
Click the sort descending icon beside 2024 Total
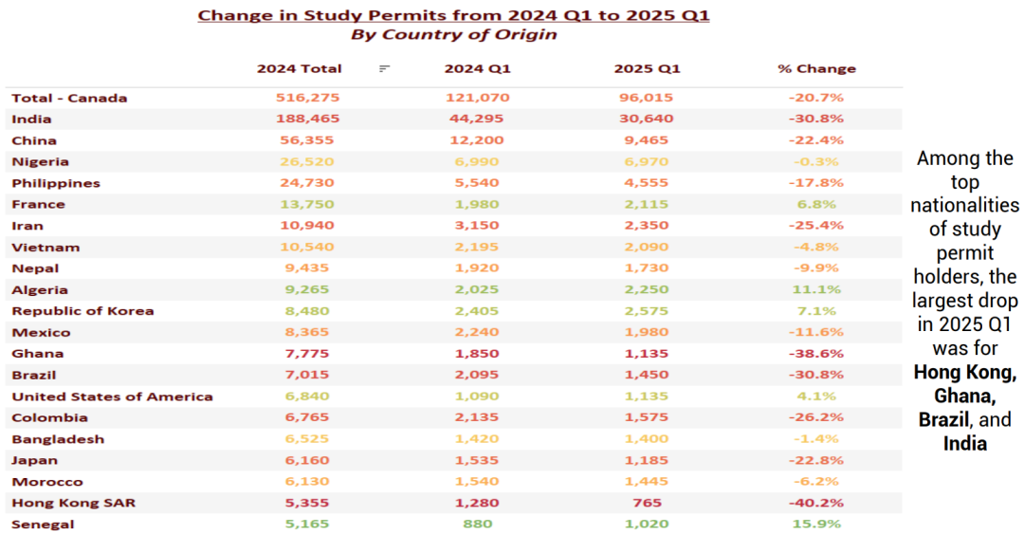pyautogui.click(x=384, y=68)
